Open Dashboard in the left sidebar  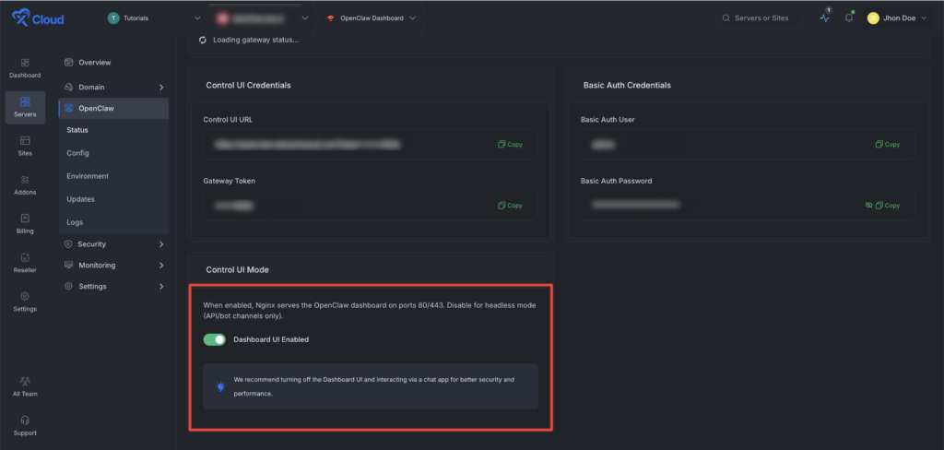[x=25, y=67]
